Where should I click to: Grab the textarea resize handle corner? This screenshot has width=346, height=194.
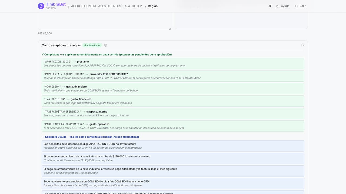coord(170,29)
